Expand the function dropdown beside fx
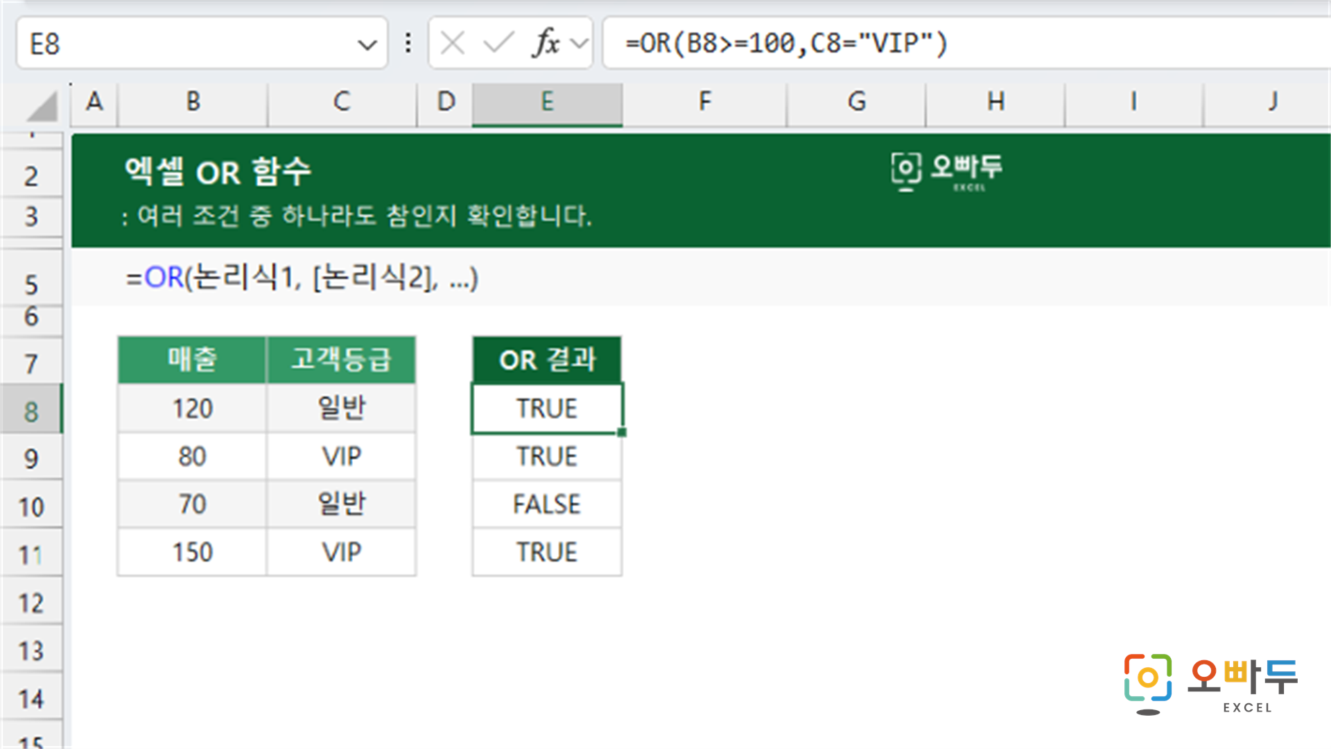Screen dimensions: 1331x749 pyautogui.click(x=579, y=44)
